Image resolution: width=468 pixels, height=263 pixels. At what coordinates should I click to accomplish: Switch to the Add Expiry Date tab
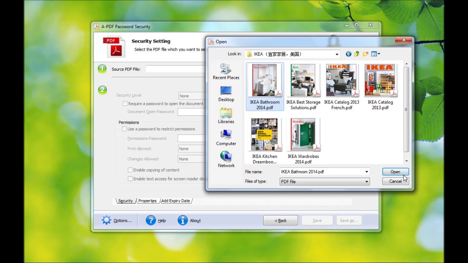[x=175, y=201]
